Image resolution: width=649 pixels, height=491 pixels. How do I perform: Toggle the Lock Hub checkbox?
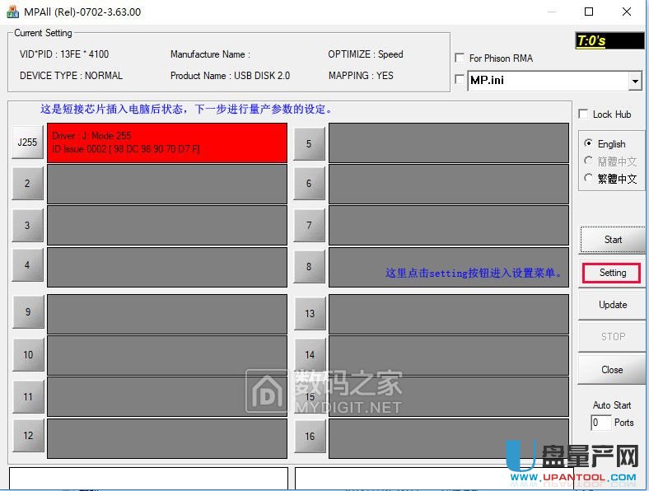pyautogui.click(x=584, y=115)
